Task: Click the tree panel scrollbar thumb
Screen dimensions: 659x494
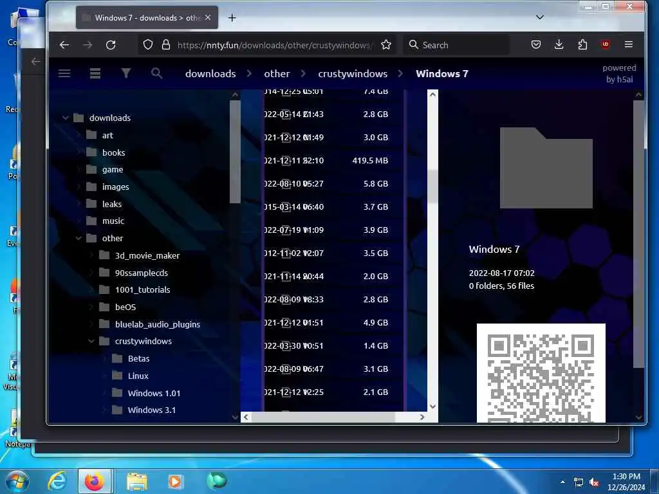Action: pyautogui.click(x=236, y=151)
